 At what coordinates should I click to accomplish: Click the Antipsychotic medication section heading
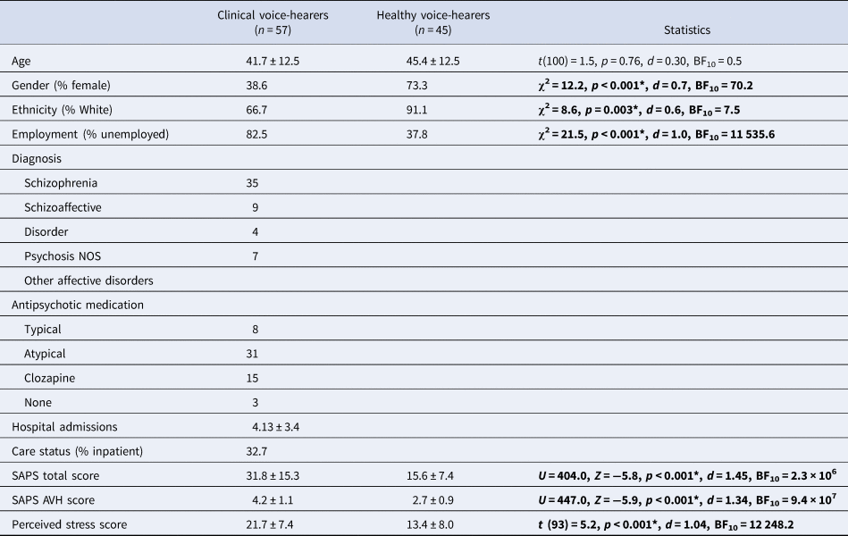point(78,305)
